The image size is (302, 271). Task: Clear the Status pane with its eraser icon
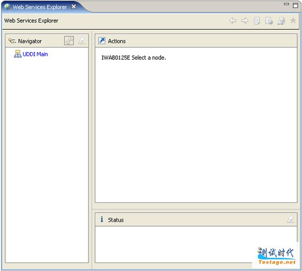point(290,219)
